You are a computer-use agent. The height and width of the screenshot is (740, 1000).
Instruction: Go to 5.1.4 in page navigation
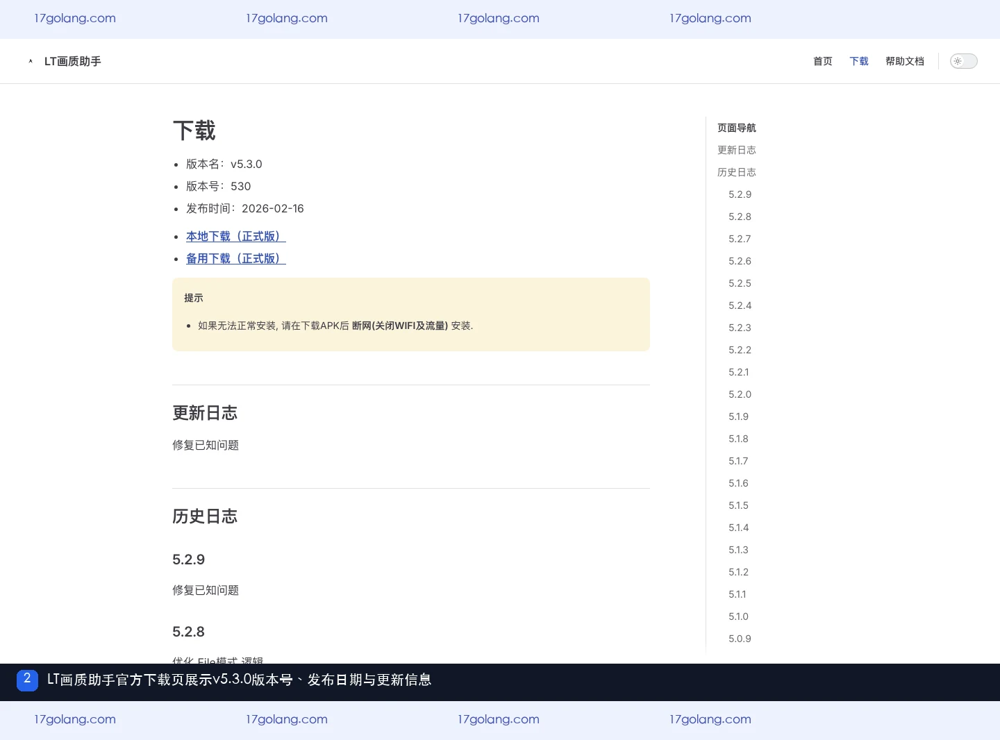(x=738, y=528)
